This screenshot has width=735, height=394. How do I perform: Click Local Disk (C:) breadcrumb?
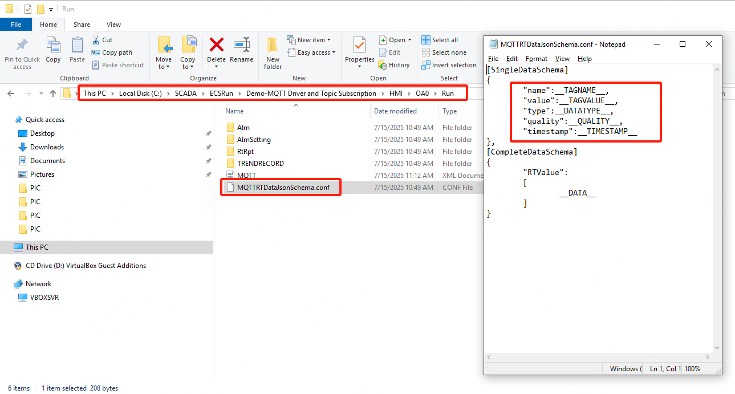[140, 94]
